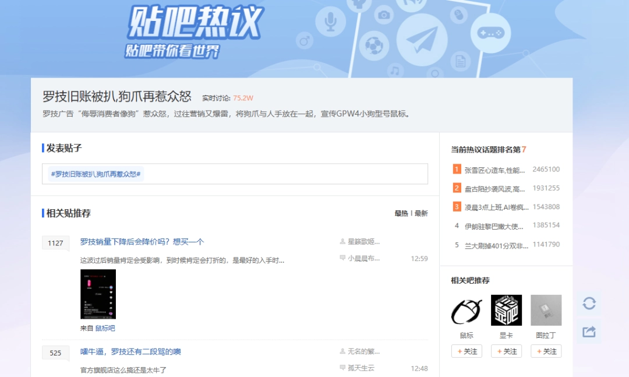This screenshot has width=629, height=377.
Task: Click the 贴吧热议 banner title
Action: 195,23
